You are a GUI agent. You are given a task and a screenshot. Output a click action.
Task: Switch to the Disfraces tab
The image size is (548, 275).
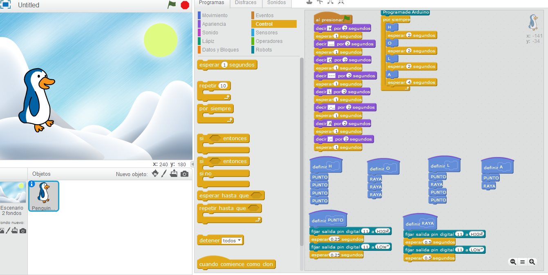click(246, 2)
